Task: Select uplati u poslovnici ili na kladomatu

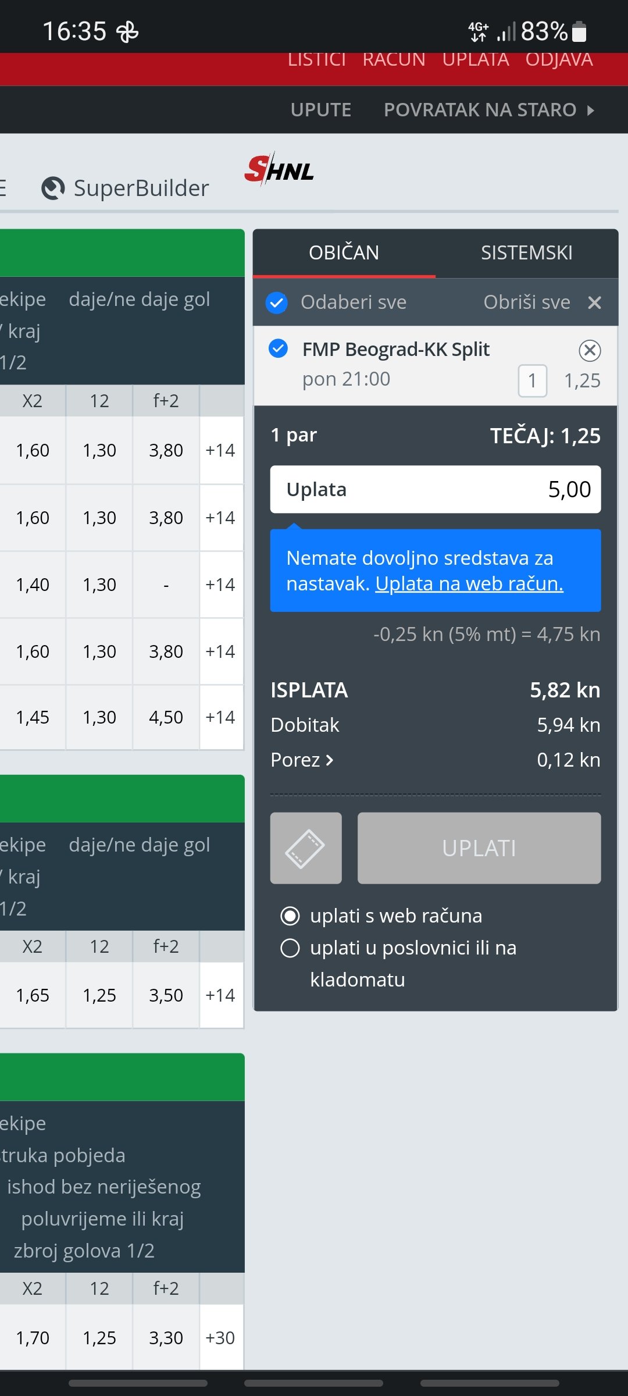Action: click(290, 948)
